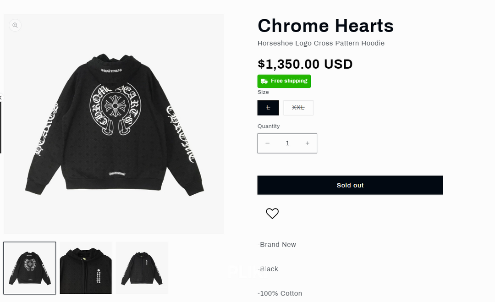Open the hood close-up thumbnail

point(86,268)
